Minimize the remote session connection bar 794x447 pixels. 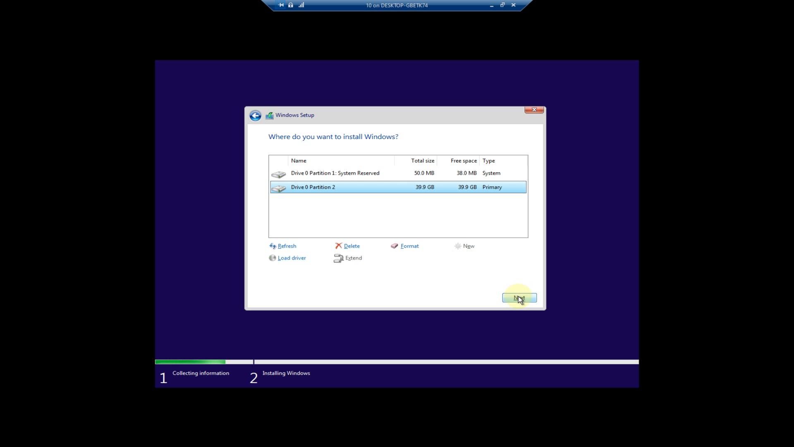[492, 5]
